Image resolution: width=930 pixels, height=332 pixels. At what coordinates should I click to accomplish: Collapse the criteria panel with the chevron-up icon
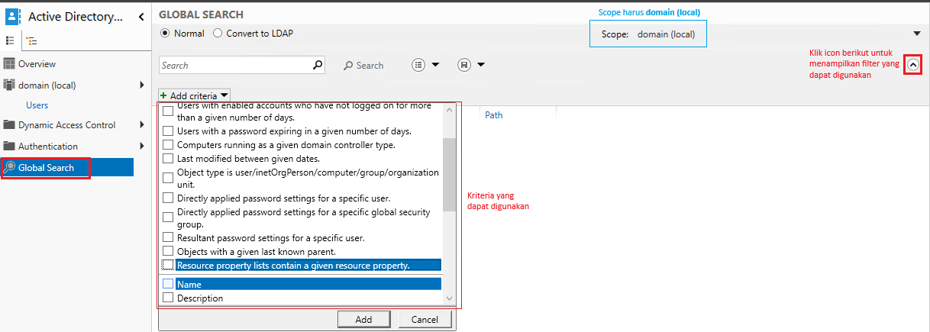pyautogui.click(x=912, y=65)
